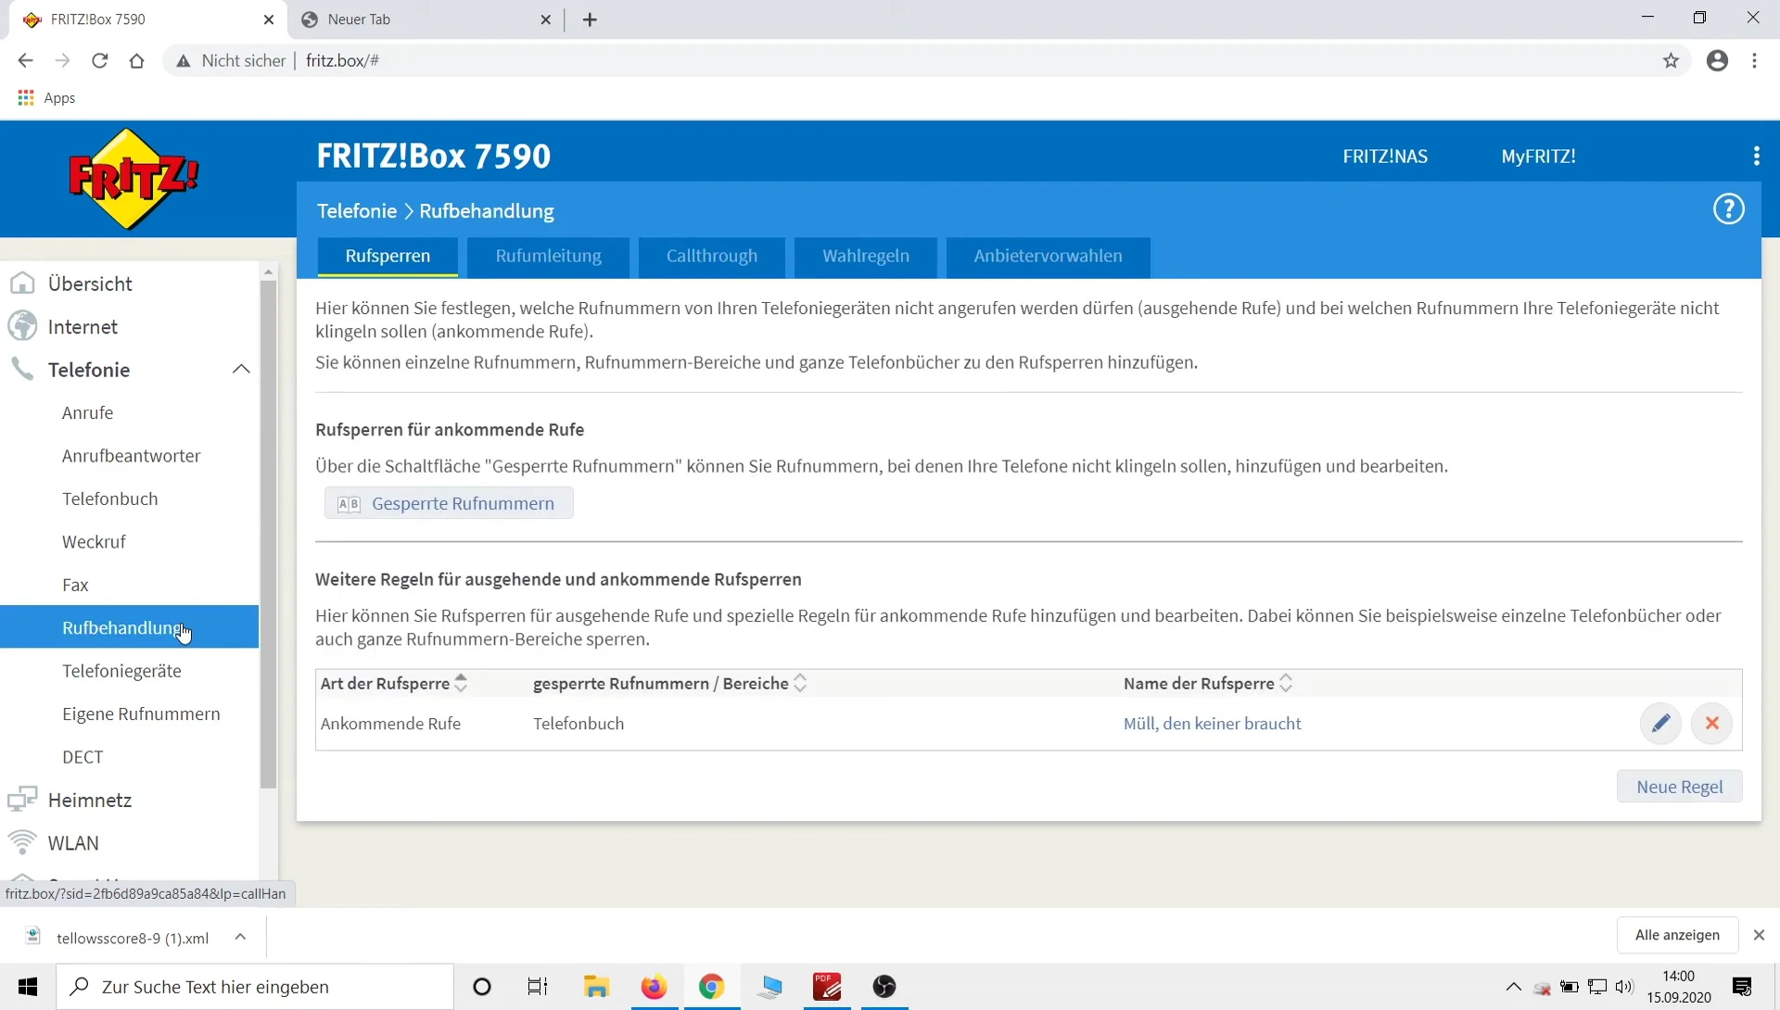Switch to the Wahlregeln tab
This screenshot has width=1780, height=1010.
(866, 257)
